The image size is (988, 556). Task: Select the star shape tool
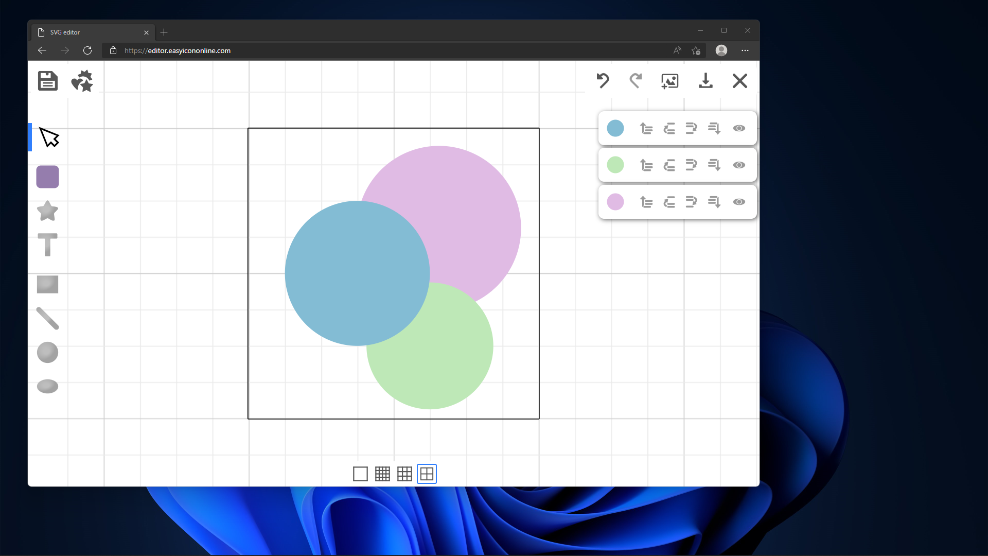47,211
